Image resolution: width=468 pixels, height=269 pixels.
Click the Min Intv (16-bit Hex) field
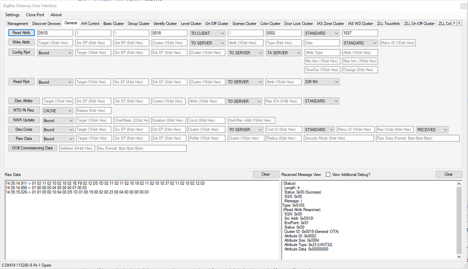(322, 61)
